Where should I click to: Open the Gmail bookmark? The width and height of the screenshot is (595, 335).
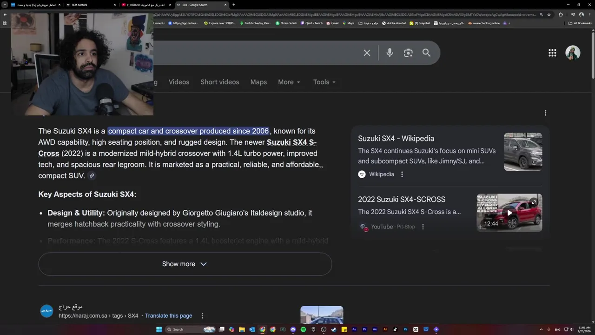click(x=332, y=23)
